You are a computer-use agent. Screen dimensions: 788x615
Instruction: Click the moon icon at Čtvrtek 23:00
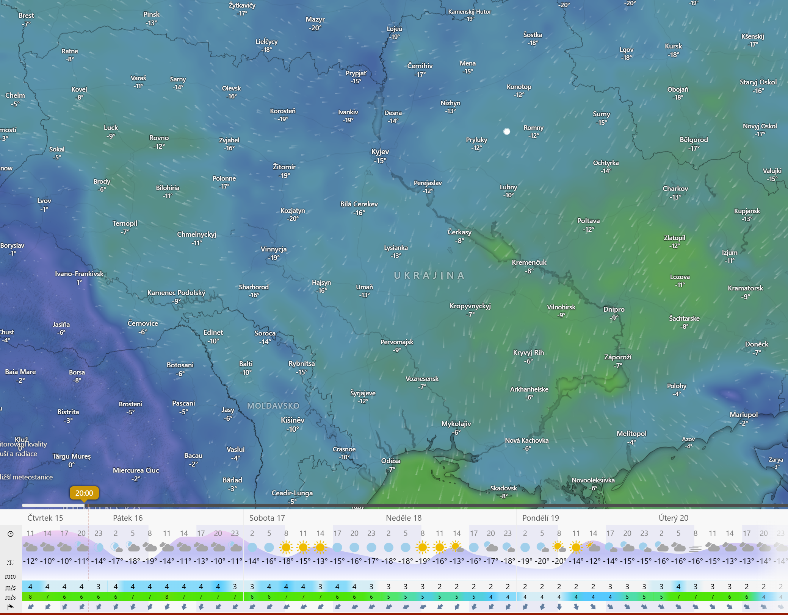pos(99,547)
